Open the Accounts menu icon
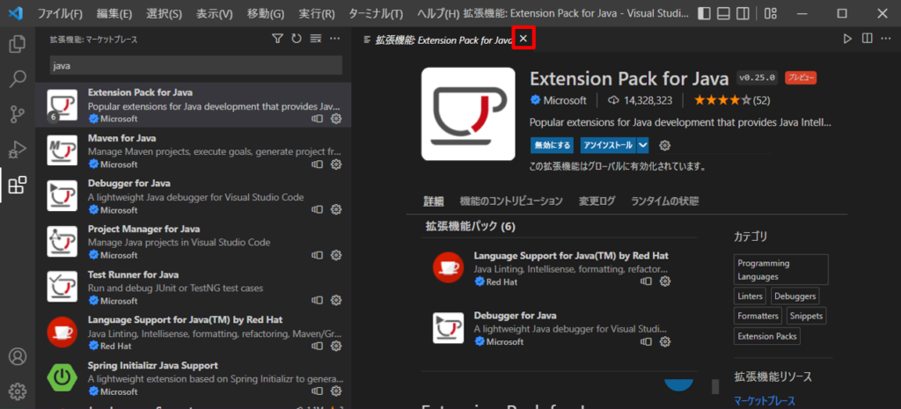The height and width of the screenshot is (409, 901). [x=18, y=357]
